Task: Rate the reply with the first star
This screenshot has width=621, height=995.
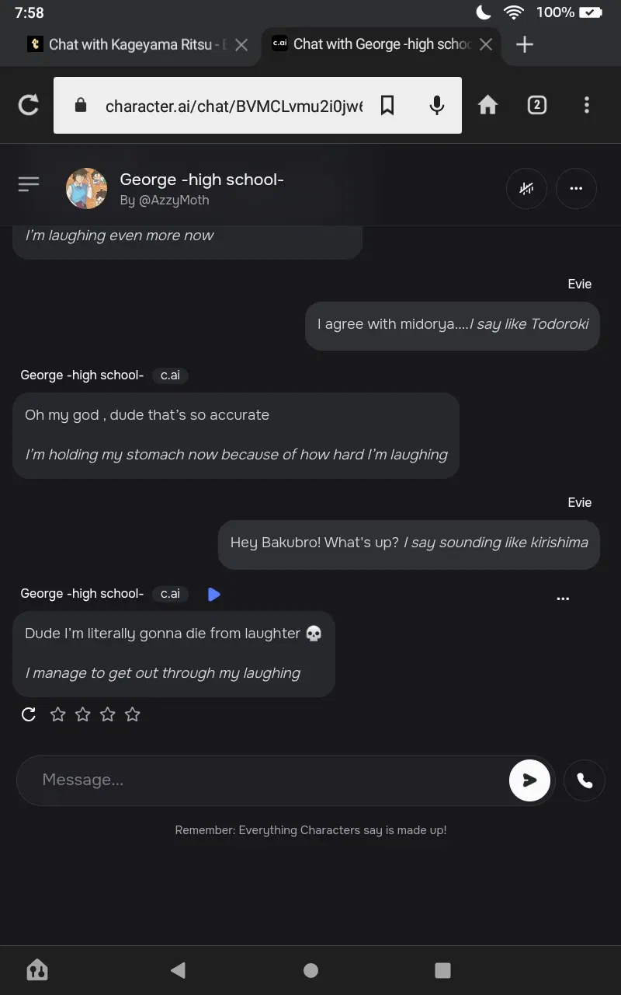Action: click(x=58, y=714)
